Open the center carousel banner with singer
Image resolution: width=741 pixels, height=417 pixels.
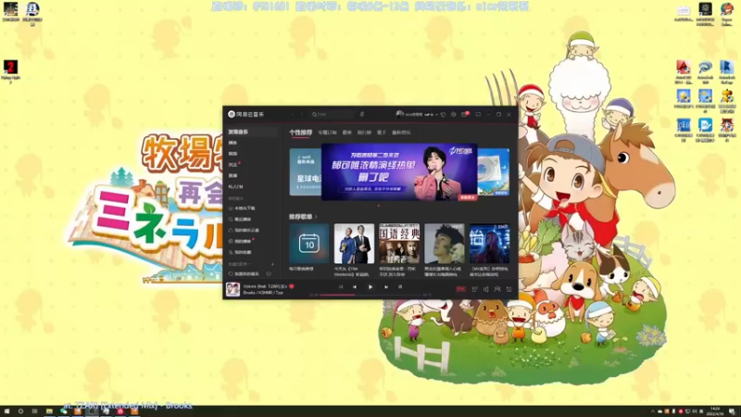[399, 172]
